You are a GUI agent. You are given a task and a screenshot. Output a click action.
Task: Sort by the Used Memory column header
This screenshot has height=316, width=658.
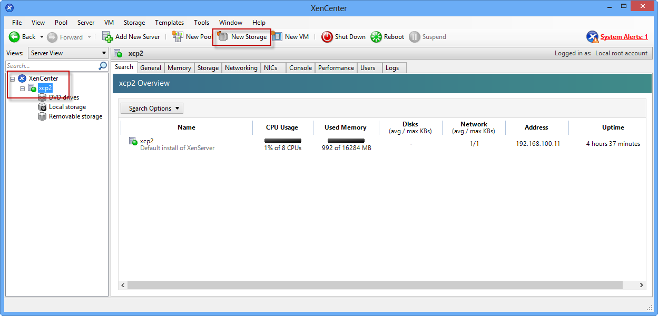coord(346,127)
